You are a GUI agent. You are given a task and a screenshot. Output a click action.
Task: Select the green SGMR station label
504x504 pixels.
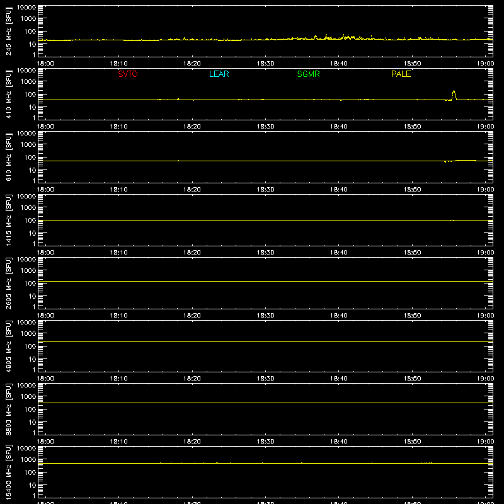point(308,74)
